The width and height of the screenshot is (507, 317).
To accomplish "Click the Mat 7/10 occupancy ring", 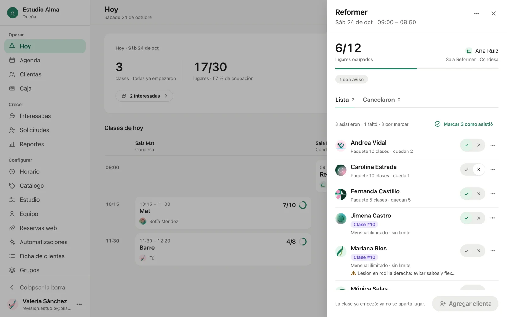I will [x=303, y=205].
